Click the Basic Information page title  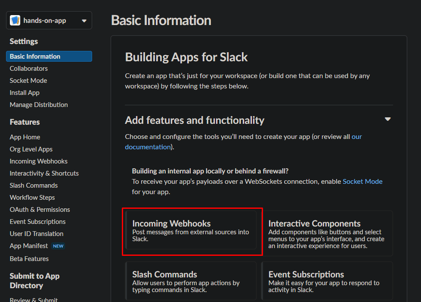161,20
